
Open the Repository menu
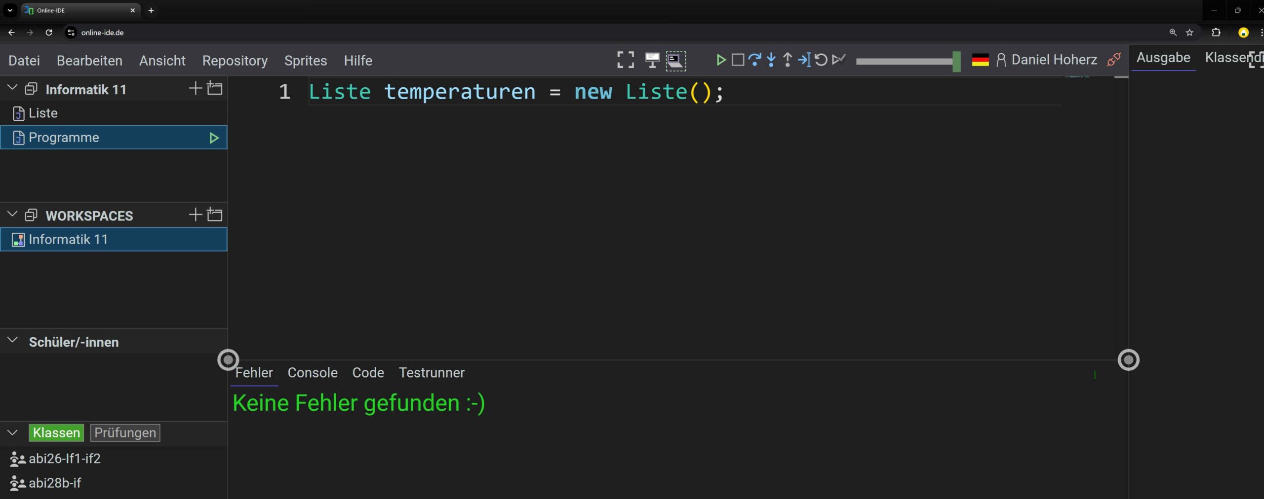pyautogui.click(x=235, y=61)
